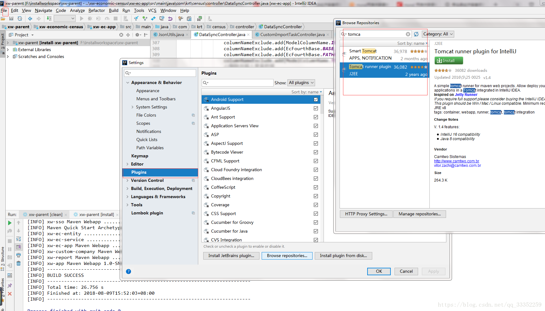Viewport: 545px width, 311px height.
Task: Toggle the CoffeeScript plugin checkbox
Action: (316, 187)
